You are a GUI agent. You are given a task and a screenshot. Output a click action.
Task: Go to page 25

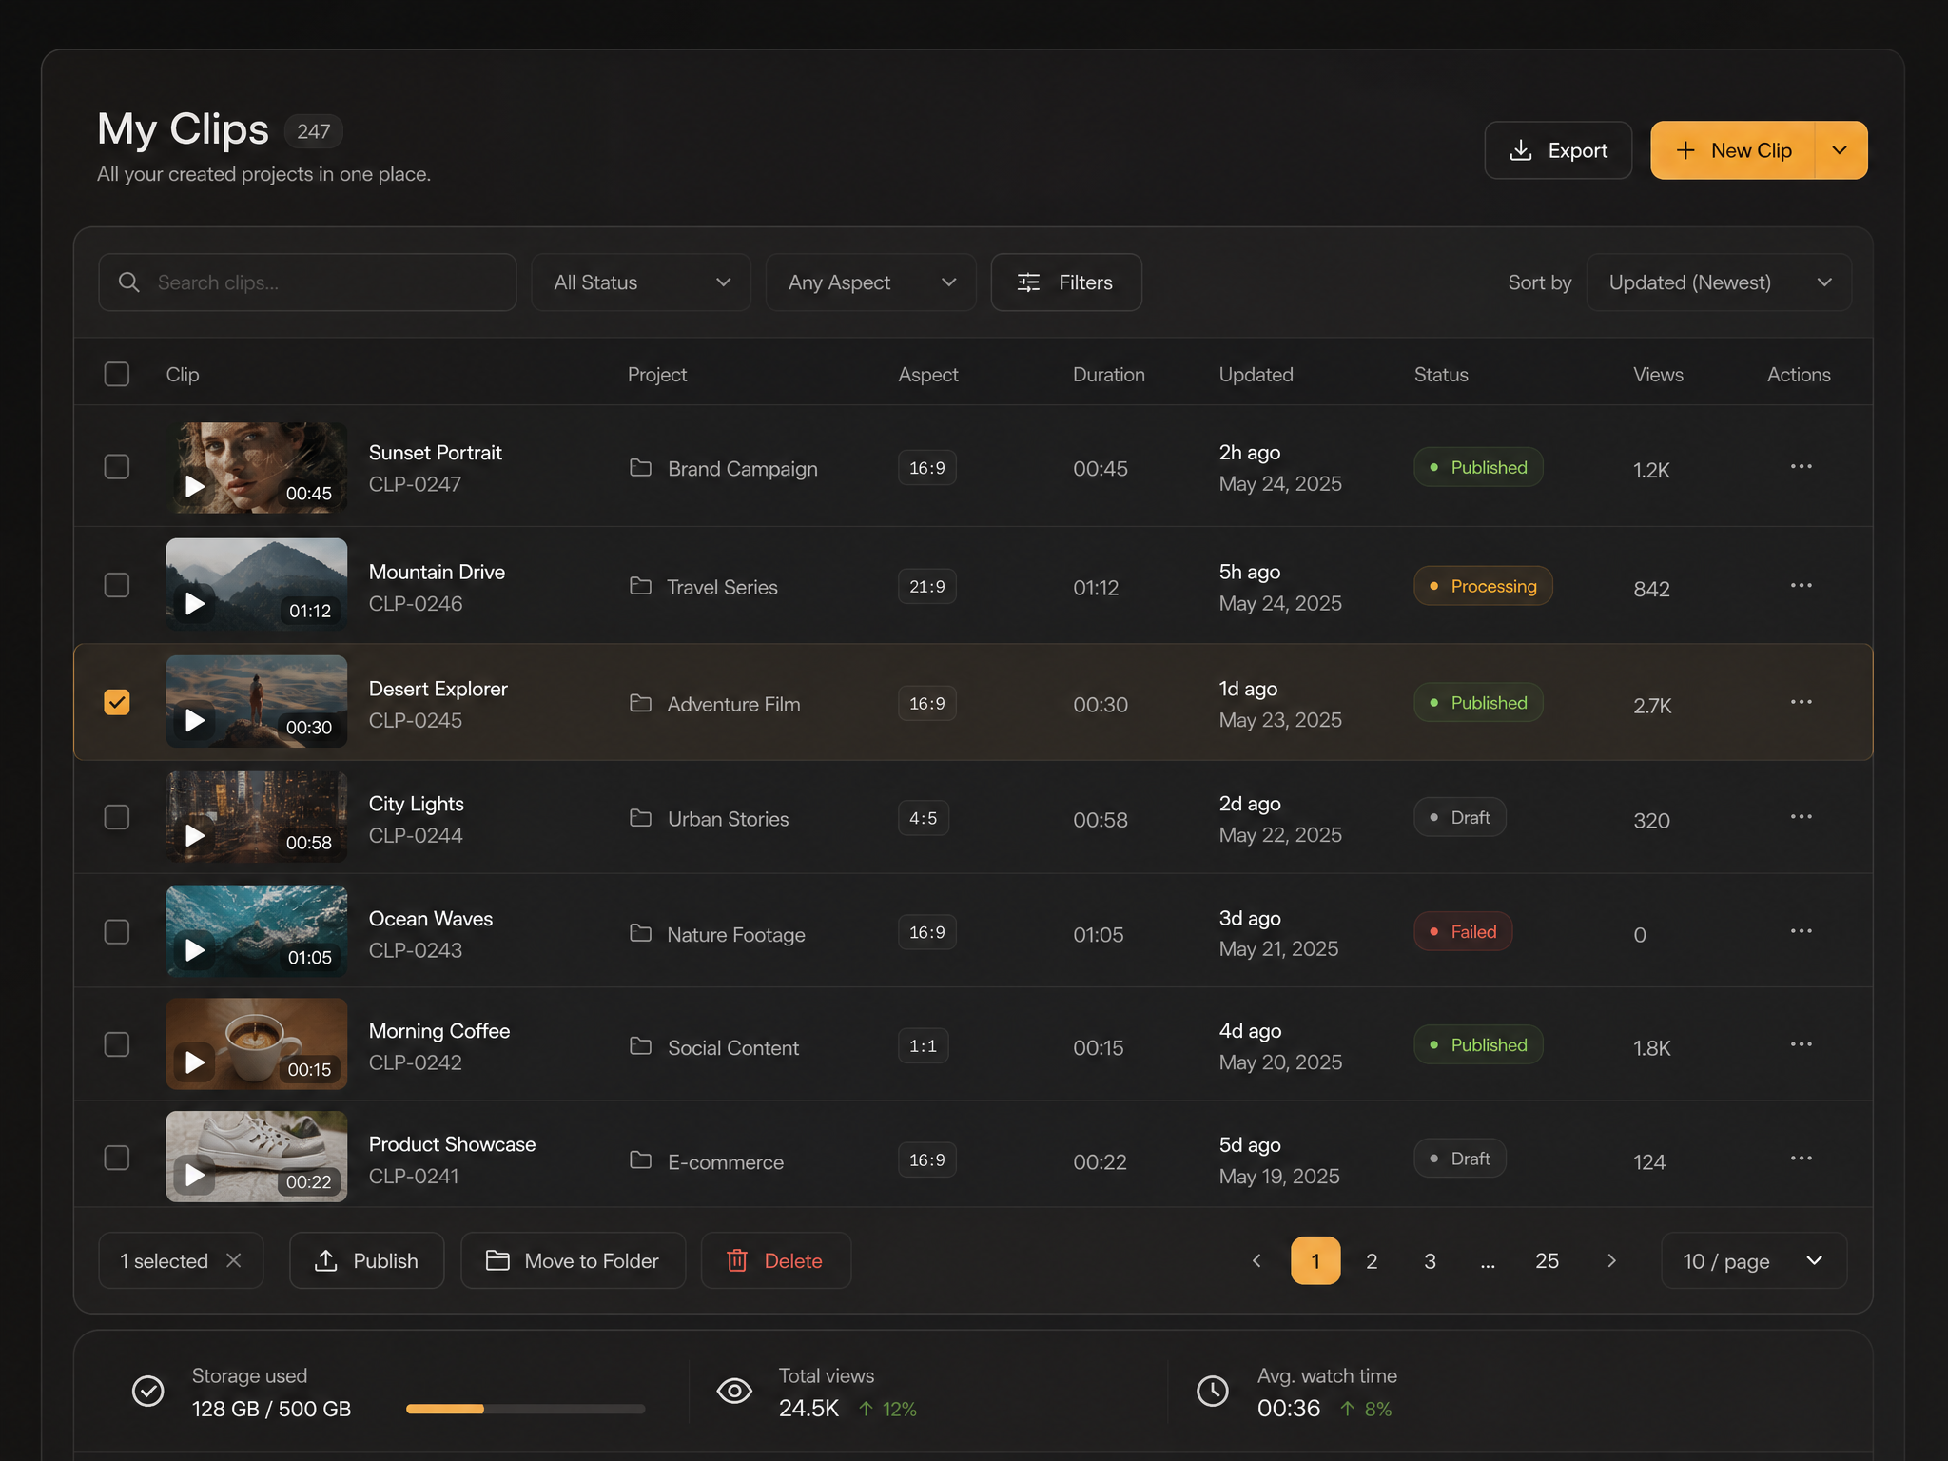pos(1547,1261)
